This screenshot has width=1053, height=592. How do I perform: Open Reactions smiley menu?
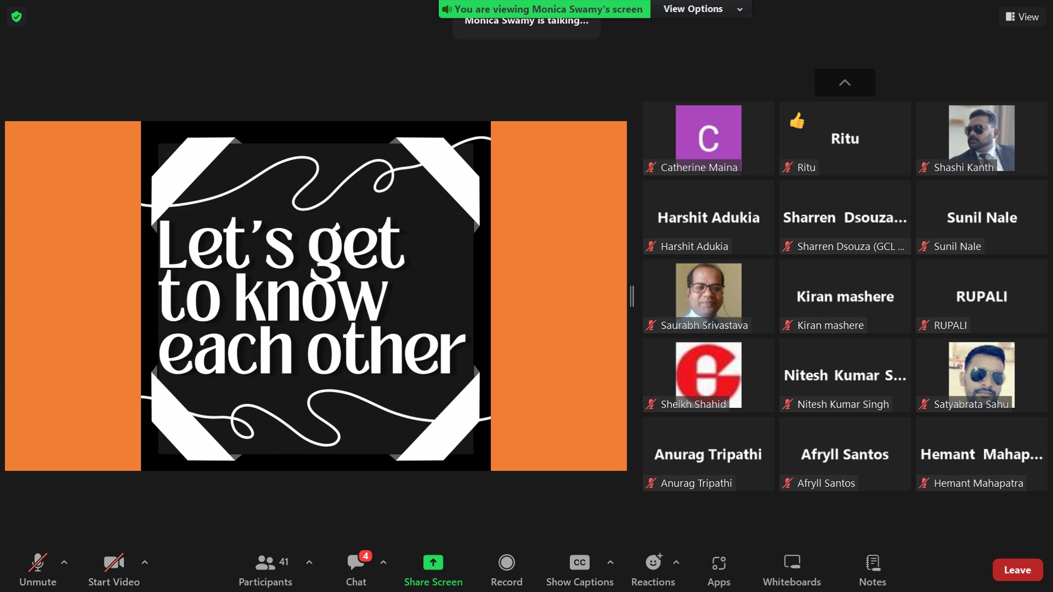click(x=653, y=563)
